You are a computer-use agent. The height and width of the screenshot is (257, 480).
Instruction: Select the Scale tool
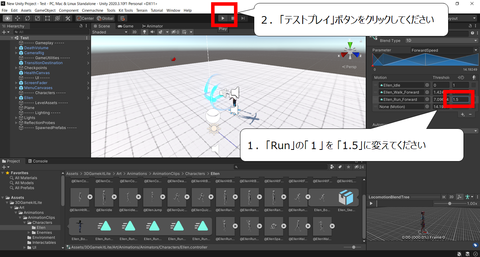[x=37, y=18]
